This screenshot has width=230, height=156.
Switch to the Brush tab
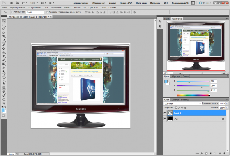pyautogui.click(x=166, y=19)
